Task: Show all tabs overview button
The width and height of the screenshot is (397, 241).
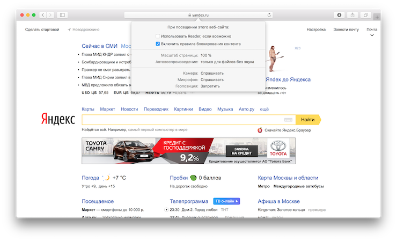Action: pos(365,15)
